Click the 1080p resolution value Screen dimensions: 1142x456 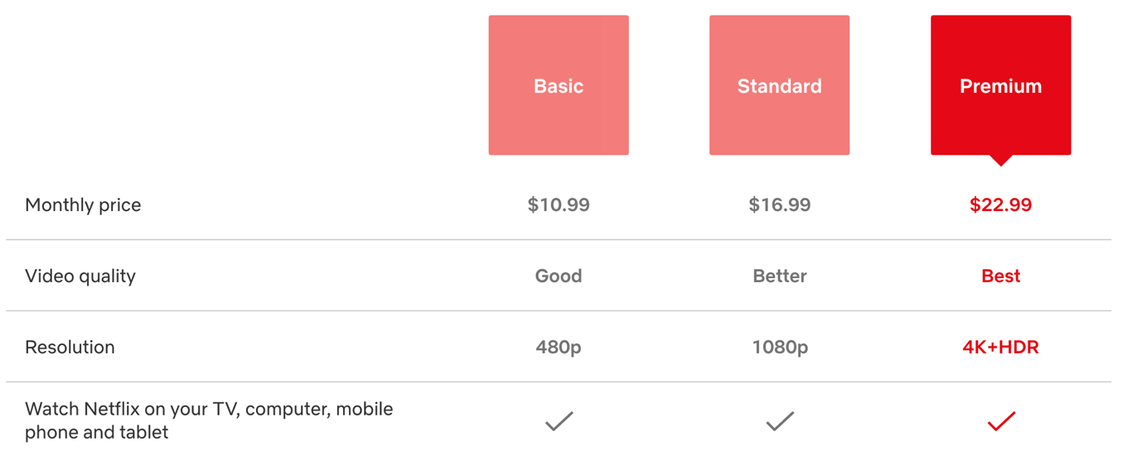pyautogui.click(x=780, y=348)
